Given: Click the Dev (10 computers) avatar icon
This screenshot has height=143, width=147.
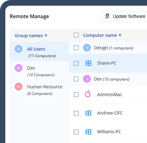Looking at the screenshot, I should (x=87, y=79).
